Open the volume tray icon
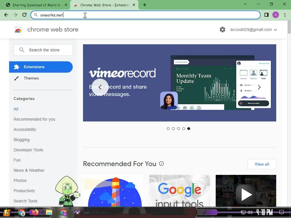Screen dimensions: 291x218 (x=250, y=212)
